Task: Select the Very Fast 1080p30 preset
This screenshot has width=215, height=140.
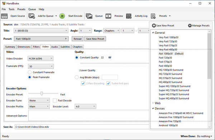Action: tap(168, 37)
